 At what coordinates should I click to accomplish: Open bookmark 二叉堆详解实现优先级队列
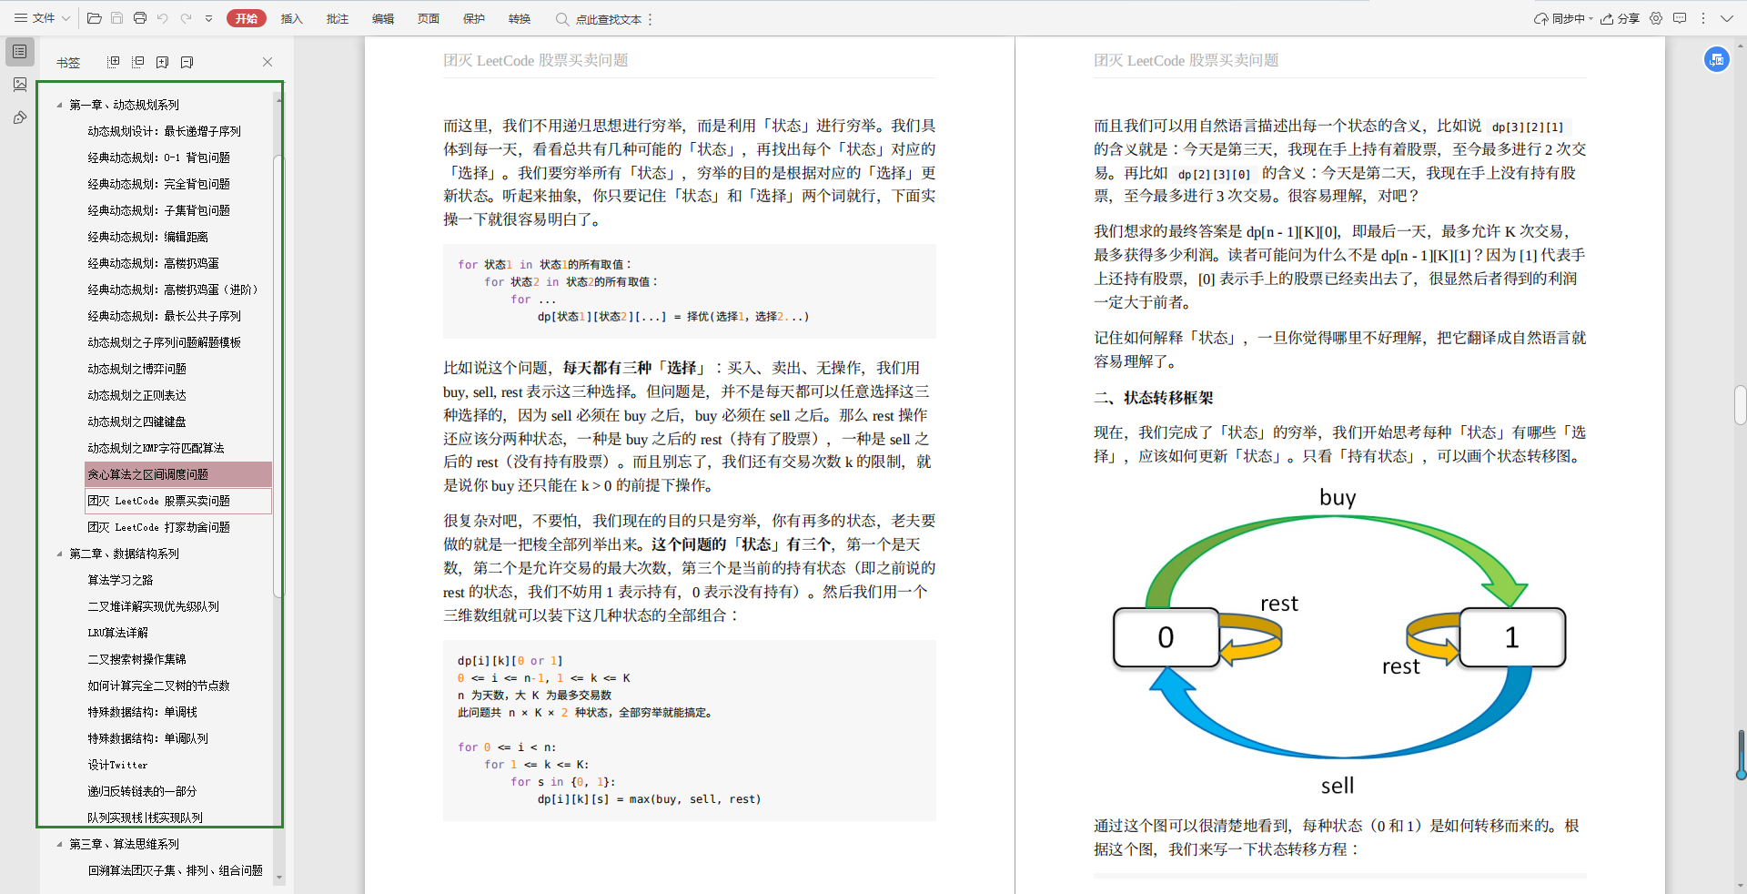click(153, 606)
